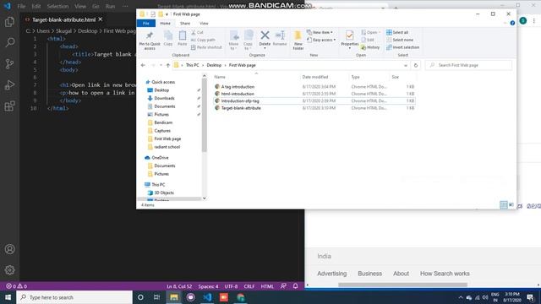Click the New folder ribbon icon

[298, 41]
